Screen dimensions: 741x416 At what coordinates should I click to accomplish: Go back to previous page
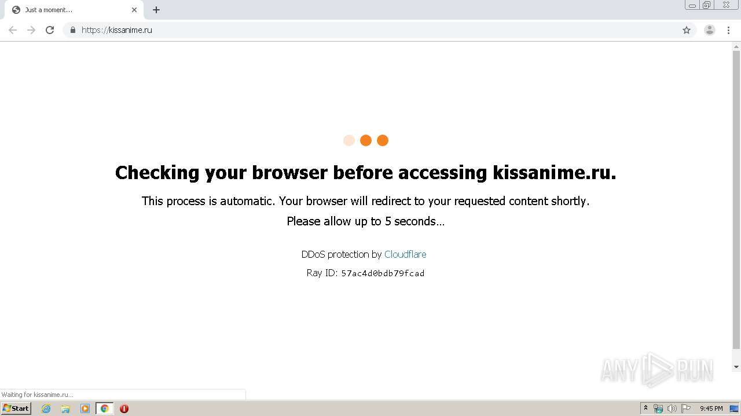pyautogui.click(x=13, y=30)
